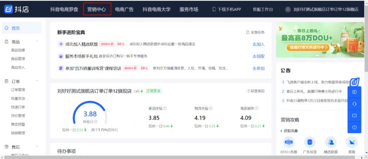
Task: Click the 订单 section clipboard icon
Action: tap(7, 81)
